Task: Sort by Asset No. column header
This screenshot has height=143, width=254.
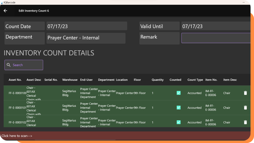Action: coord(15,80)
